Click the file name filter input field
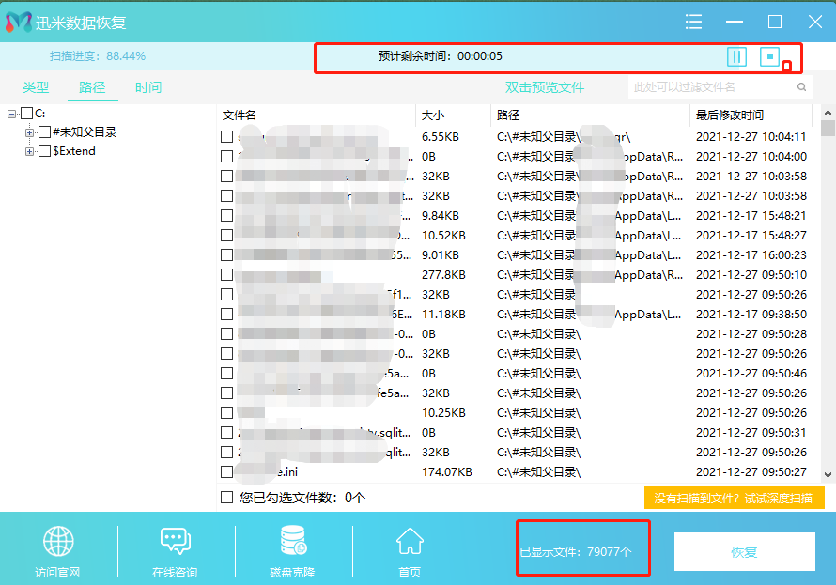The image size is (836, 585). click(709, 87)
